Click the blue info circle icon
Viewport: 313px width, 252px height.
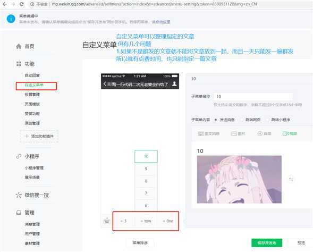[x=11, y=19]
